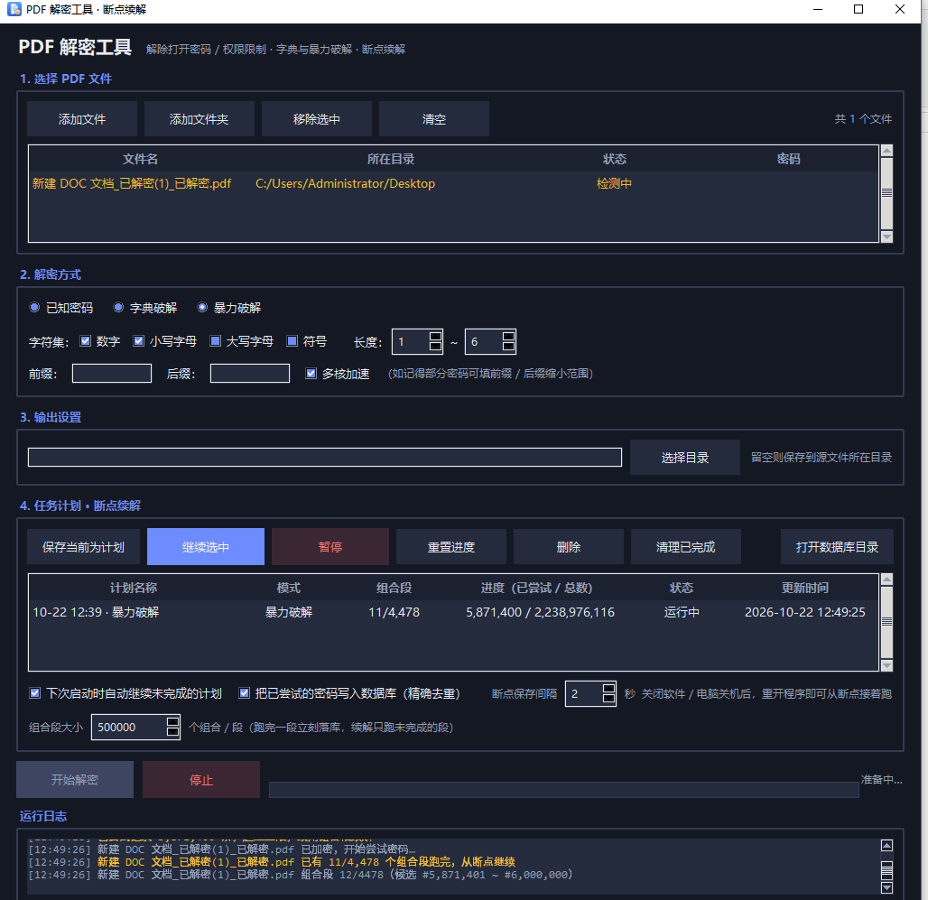
Task: Click the 密码 column header
Action: pyautogui.click(x=788, y=159)
